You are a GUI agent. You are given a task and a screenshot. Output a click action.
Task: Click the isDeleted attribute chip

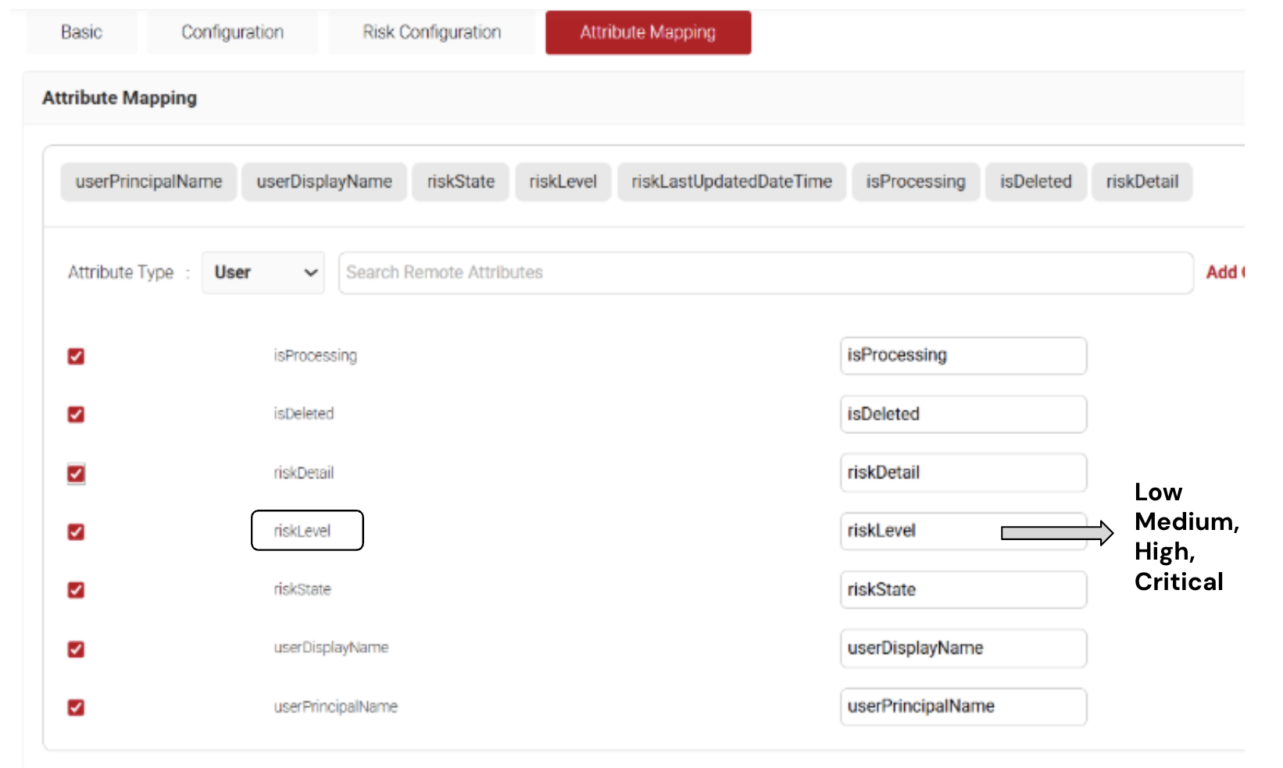[1035, 182]
